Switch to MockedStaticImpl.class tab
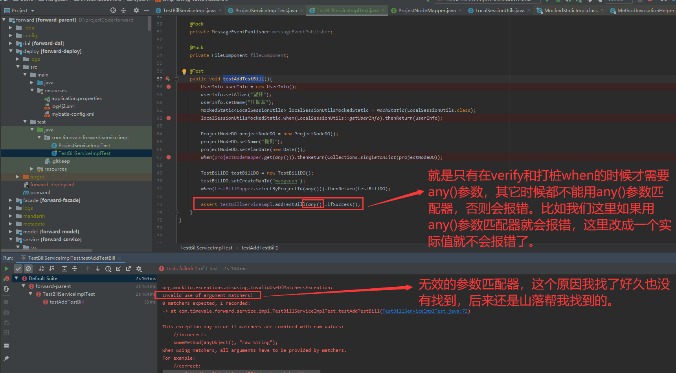This screenshot has height=373, width=676. (571, 11)
